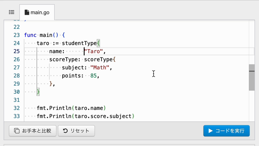Click line number 23 in the gutter
This screenshot has height=146, width=259.
pyautogui.click(x=17, y=35)
